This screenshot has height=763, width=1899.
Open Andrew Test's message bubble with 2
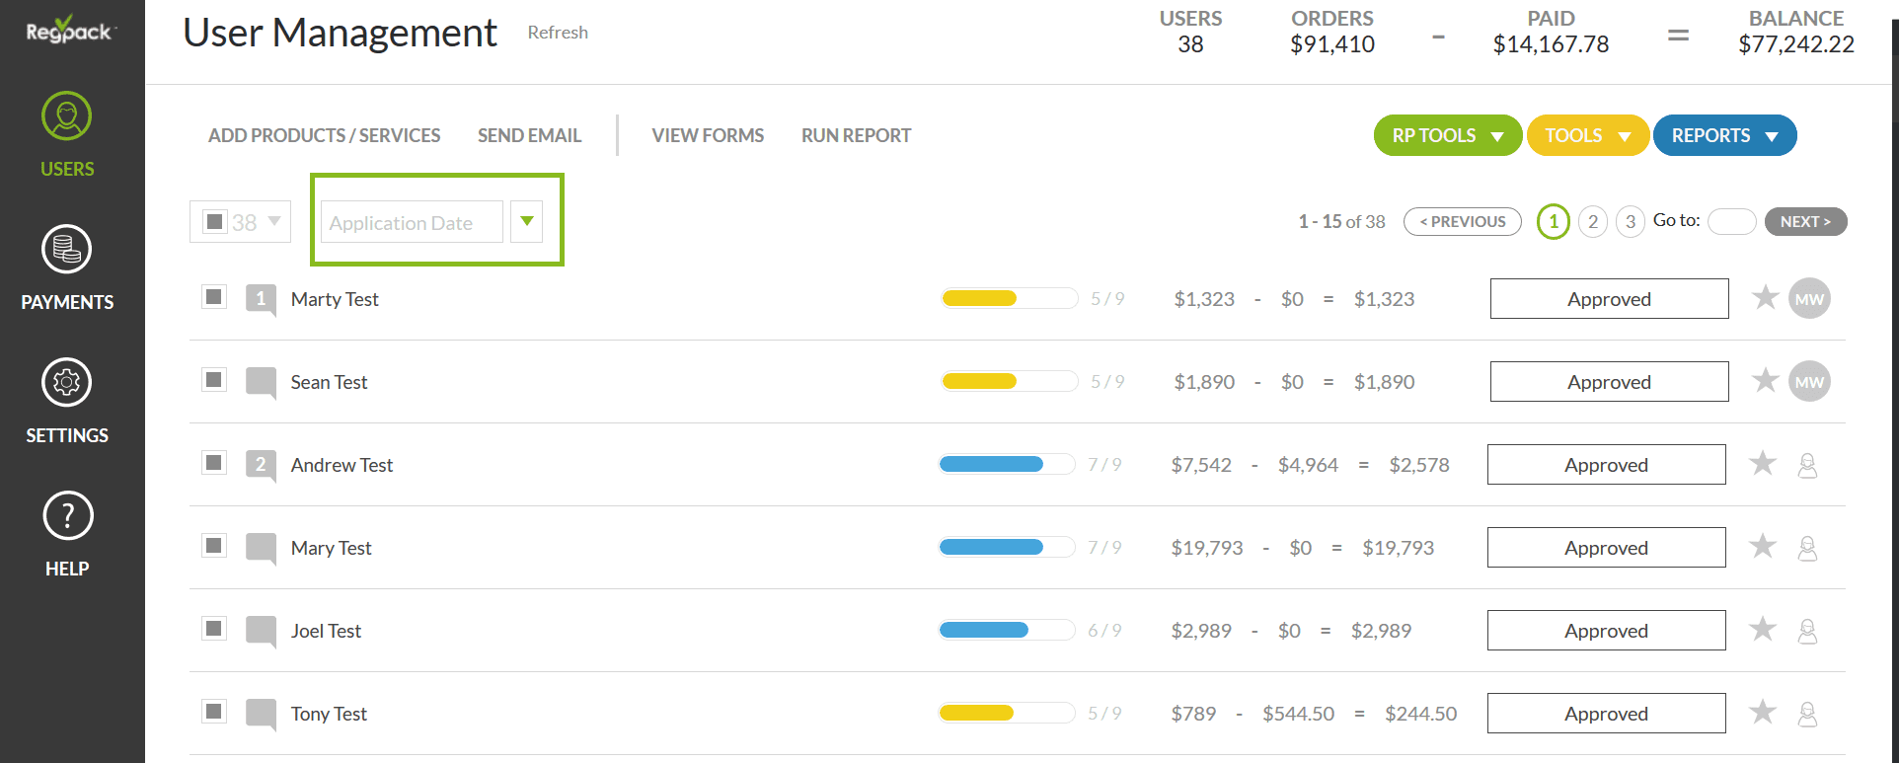261,465
